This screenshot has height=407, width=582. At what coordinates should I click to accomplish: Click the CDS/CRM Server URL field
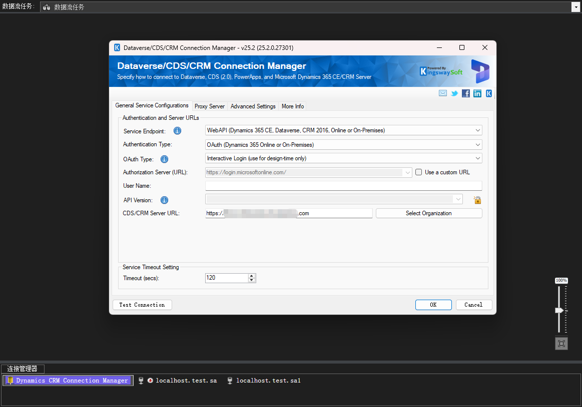[x=289, y=213]
